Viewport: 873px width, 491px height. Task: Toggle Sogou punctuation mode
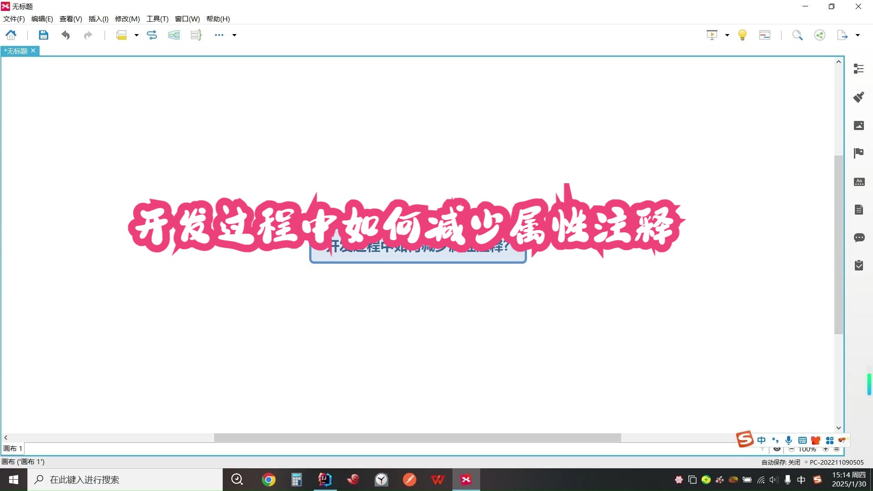click(x=775, y=440)
